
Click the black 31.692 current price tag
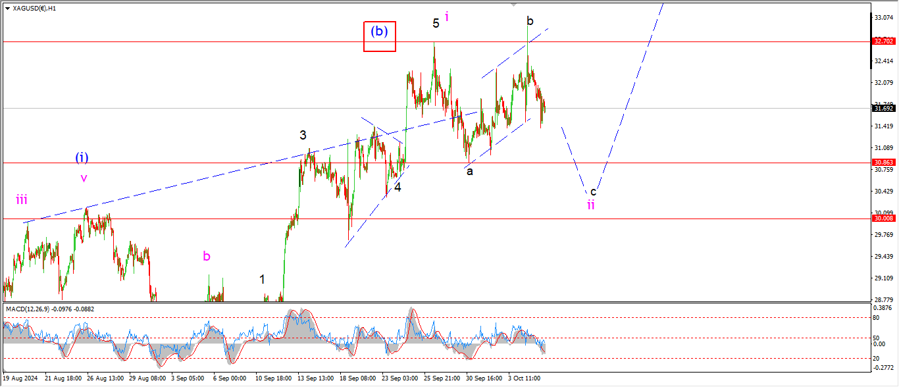[x=882, y=108]
